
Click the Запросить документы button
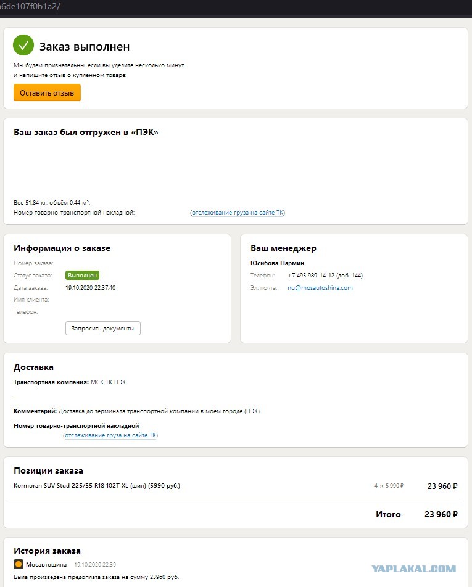[x=103, y=328]
